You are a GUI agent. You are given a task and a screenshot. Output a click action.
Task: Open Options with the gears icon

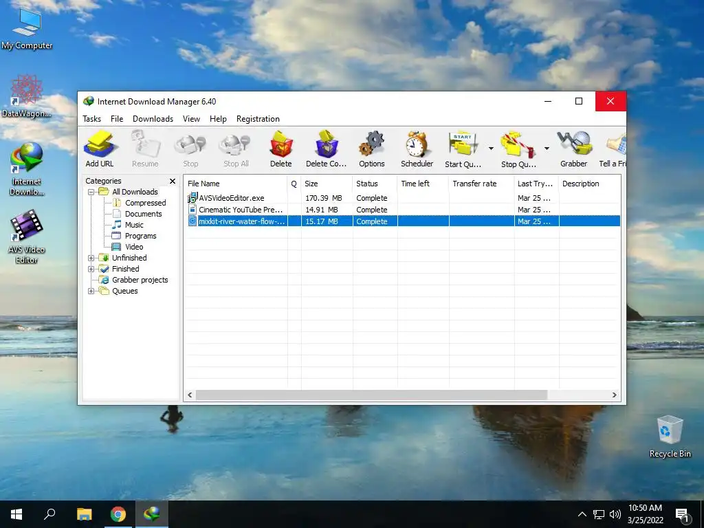[372, 149]
